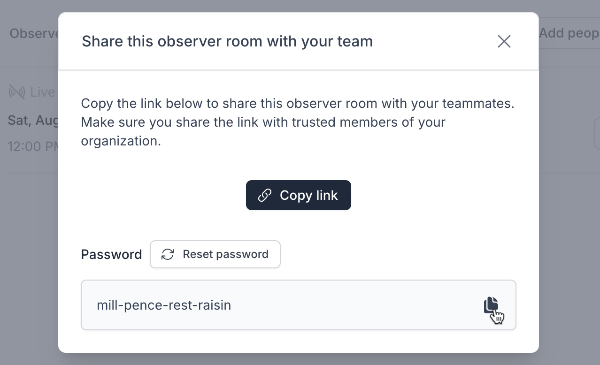
Task: Click the empty area inside the password box
Action: [x=357, y=305]
